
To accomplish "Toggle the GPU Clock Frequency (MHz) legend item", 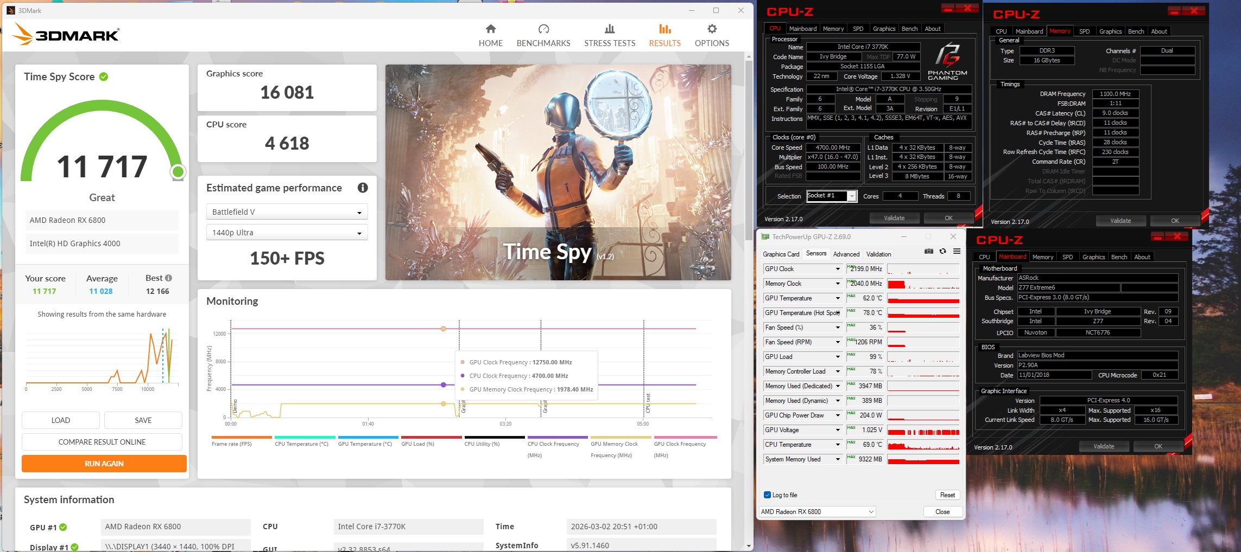I will tap(685, 446).
